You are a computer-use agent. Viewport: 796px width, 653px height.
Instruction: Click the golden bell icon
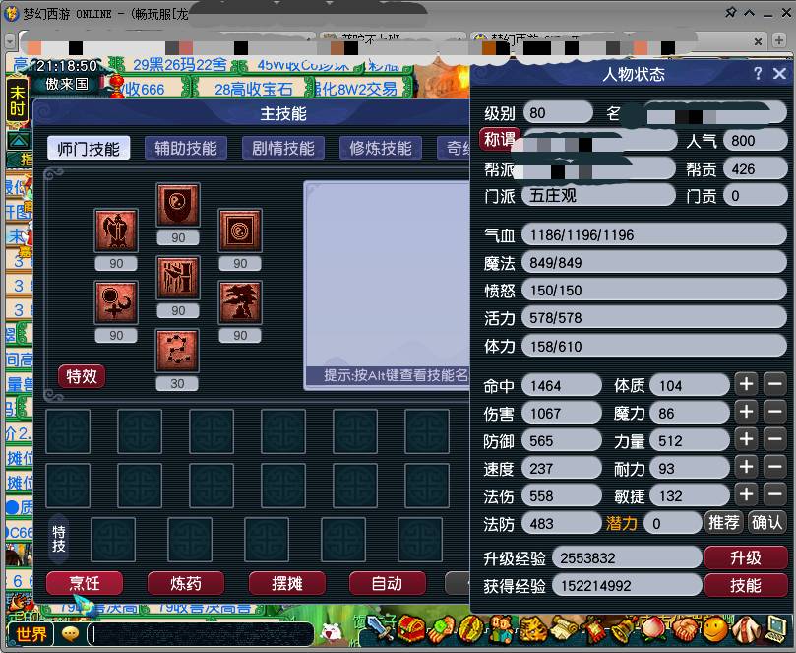click(624, 629)
